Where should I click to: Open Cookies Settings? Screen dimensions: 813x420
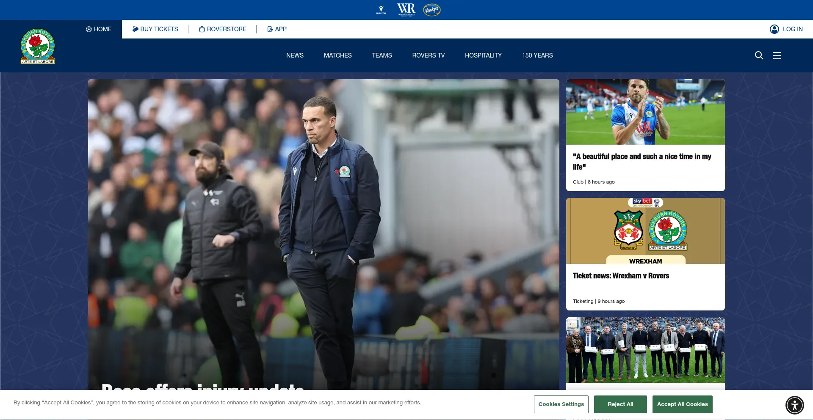(561, 404)
